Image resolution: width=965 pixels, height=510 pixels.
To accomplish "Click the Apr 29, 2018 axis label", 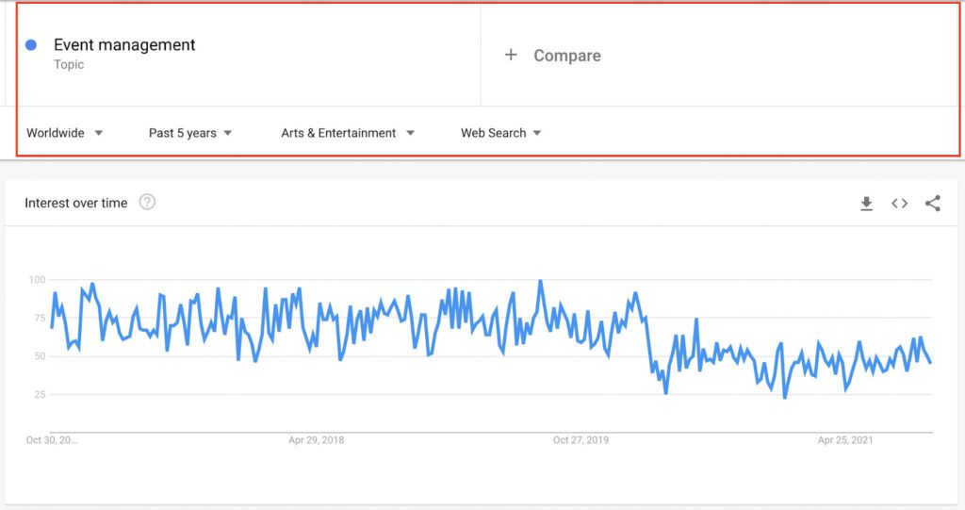I will click(316, 440).
